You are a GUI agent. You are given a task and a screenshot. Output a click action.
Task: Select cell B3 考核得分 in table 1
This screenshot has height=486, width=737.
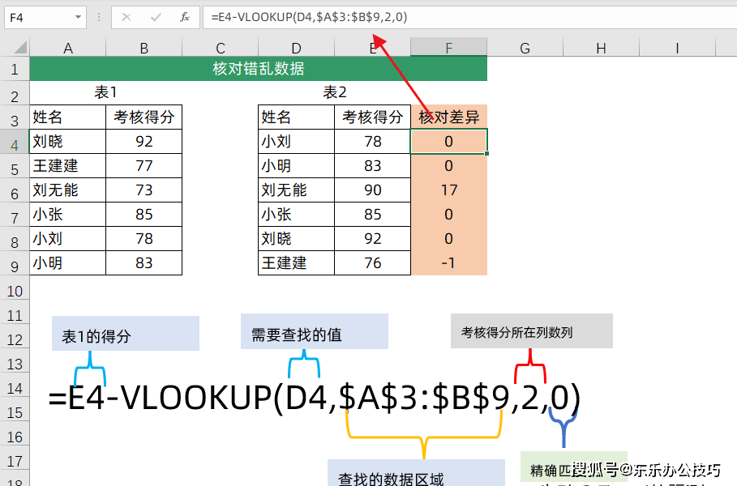tap(144, 117)
